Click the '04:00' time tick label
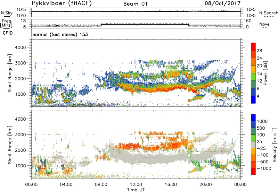The height and width of the screenshot is (192, 278). 66,185
